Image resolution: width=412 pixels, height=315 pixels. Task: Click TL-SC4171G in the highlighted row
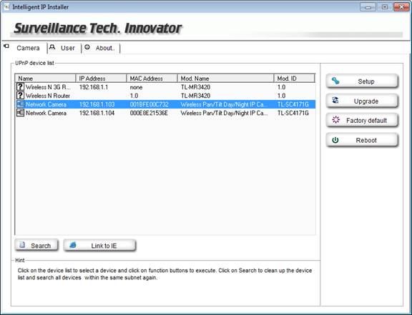293,104
